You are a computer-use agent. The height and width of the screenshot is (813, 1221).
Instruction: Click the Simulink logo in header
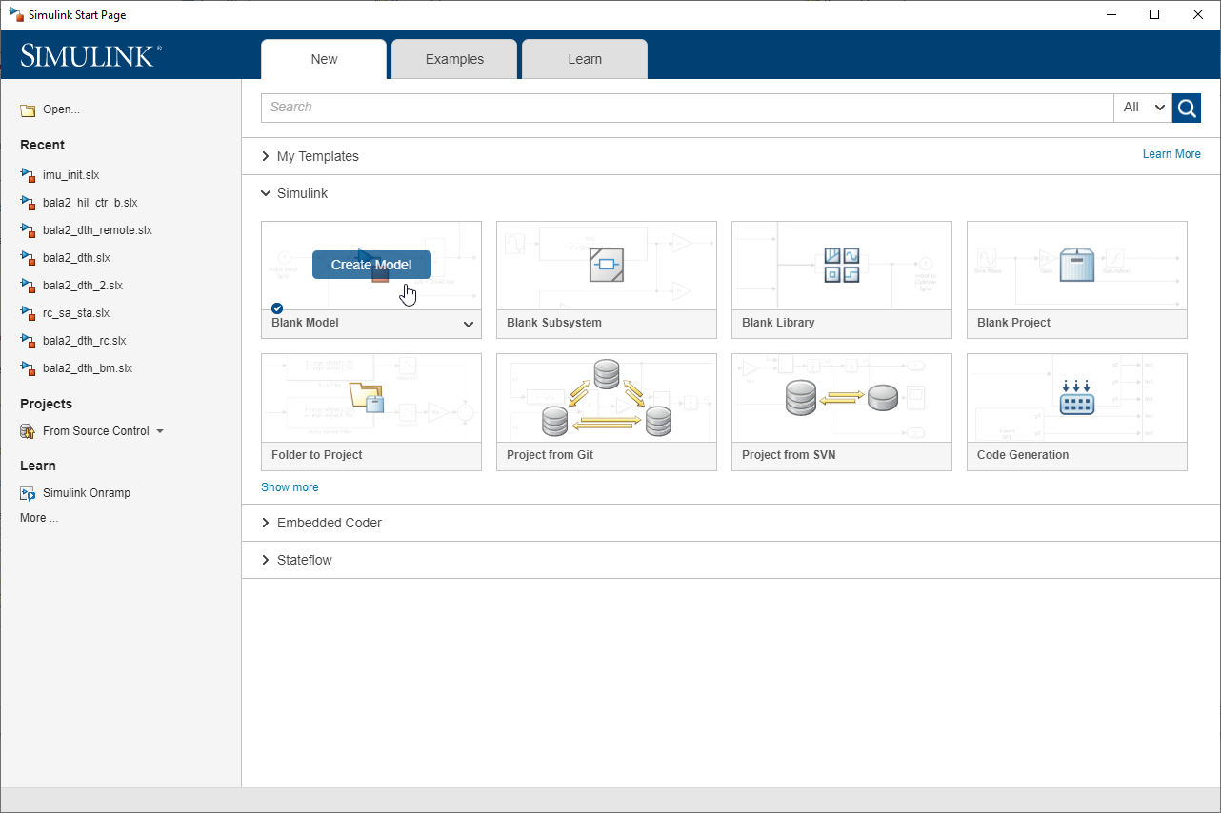click(x=91, y=55)
